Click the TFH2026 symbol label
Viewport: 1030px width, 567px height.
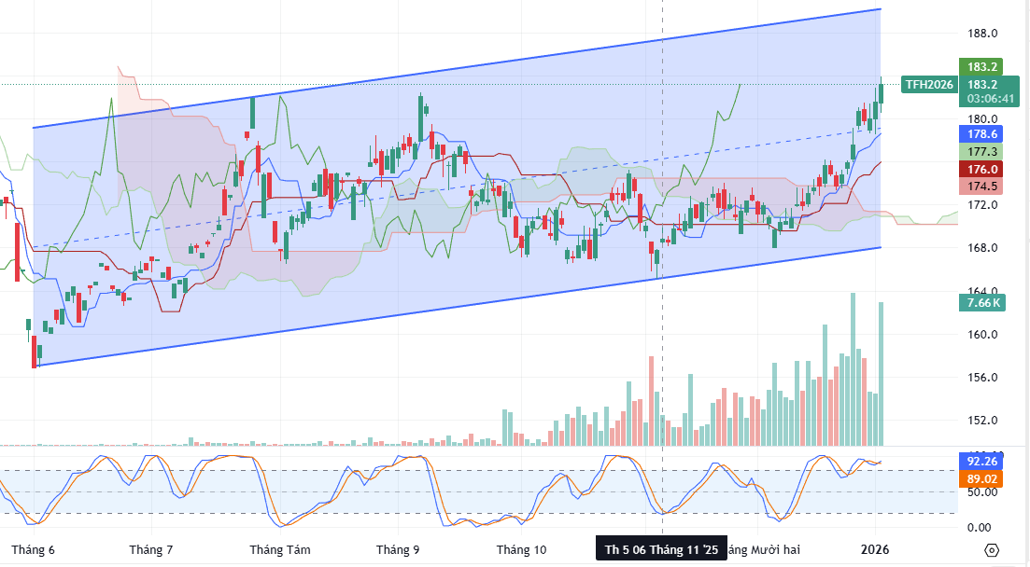coord(928,85)
